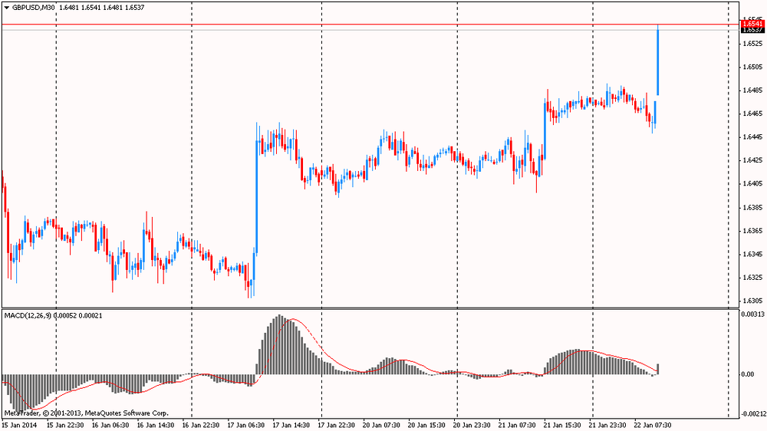The image size is (767, 431).
Task: Click the 1.6385 price axis value
Action: point(752,207)
